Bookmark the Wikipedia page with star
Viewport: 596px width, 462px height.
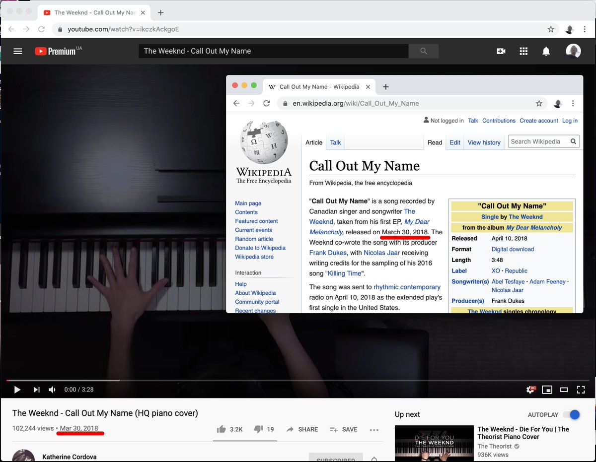(x=539, y=103)
